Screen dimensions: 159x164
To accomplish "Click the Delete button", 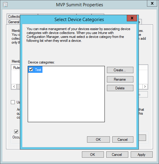I will 120,88.
